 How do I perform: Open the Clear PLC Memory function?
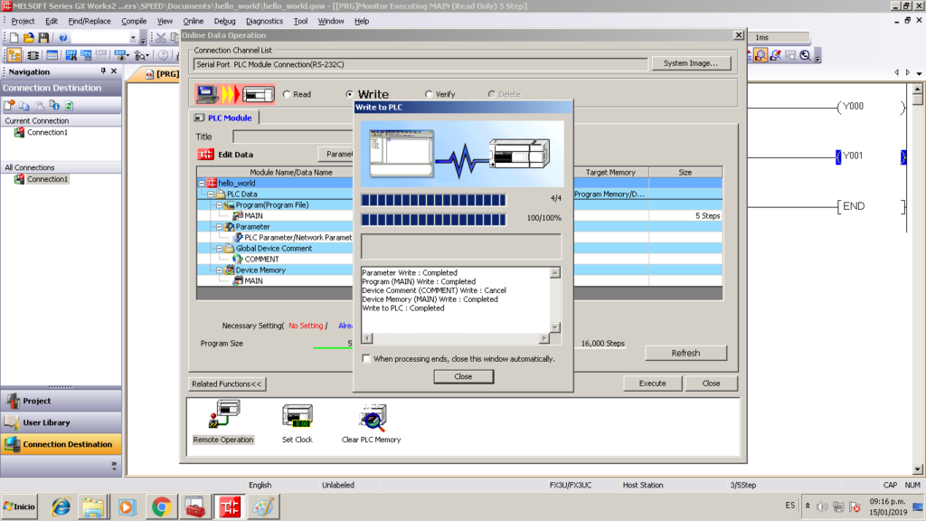tap(371, 423)
